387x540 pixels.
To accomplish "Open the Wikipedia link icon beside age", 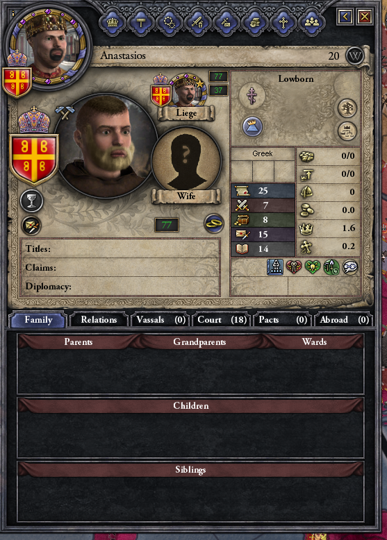I will [354, 56].
